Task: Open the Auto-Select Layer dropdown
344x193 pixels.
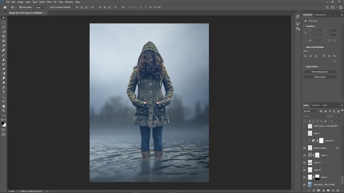Action: [x=40, y=7]
